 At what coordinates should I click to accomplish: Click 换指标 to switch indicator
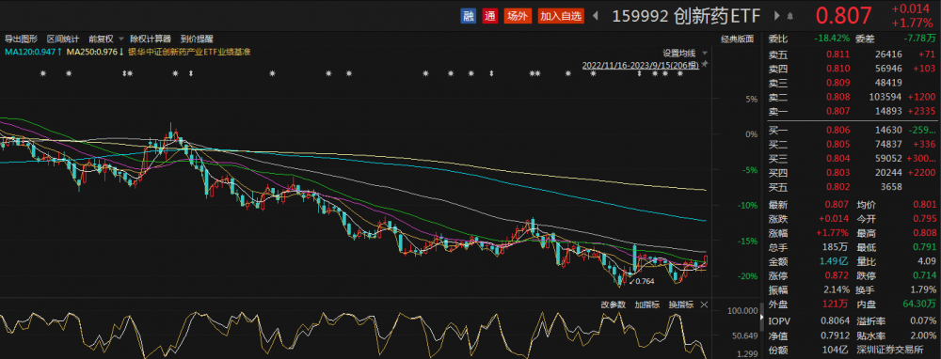(681, 304)
